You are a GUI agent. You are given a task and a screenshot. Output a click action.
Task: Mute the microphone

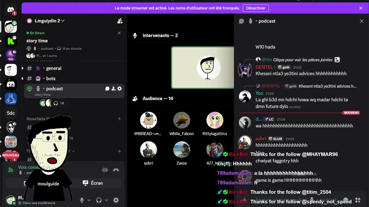[82, 200]
